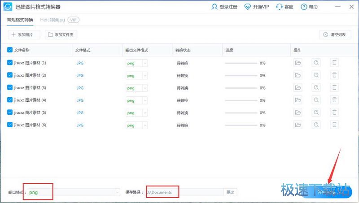The height and width of the screenshot is (203, 359).
Task: Preview jisuxz 图片素材 (2) with magnifier icon
Action: (316, 75)
